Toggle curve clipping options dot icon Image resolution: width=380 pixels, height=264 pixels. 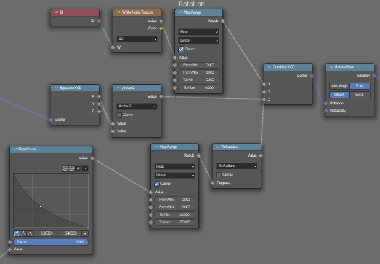tap(78, 168)
